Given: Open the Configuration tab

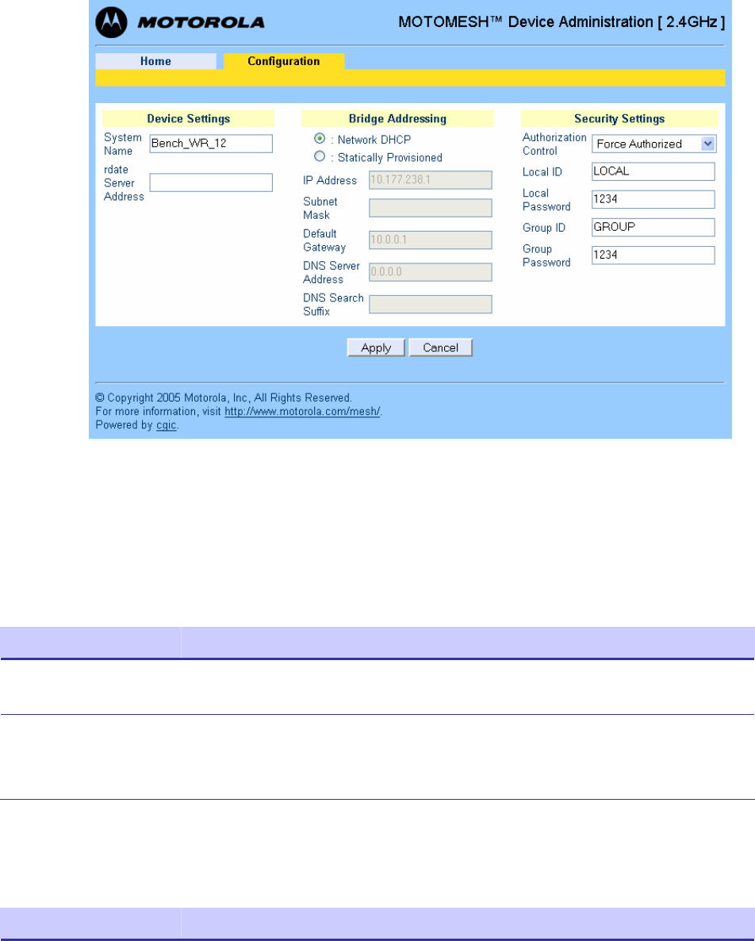Looking at the screenshot, I should coord(284,61).
